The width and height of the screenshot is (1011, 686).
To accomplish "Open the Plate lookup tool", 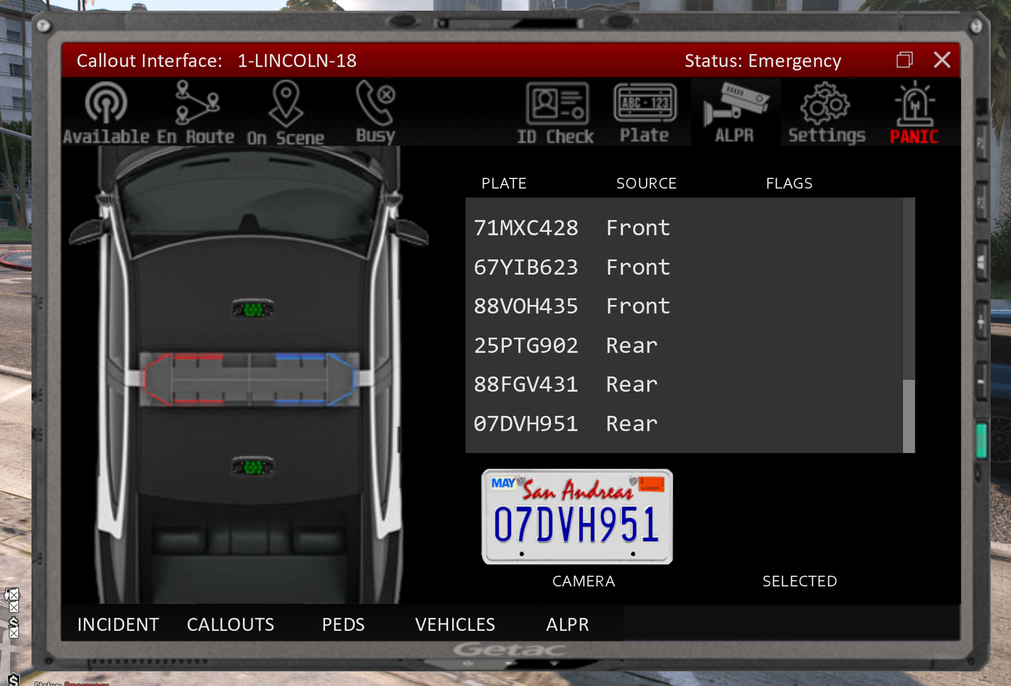I will point(644,113).
